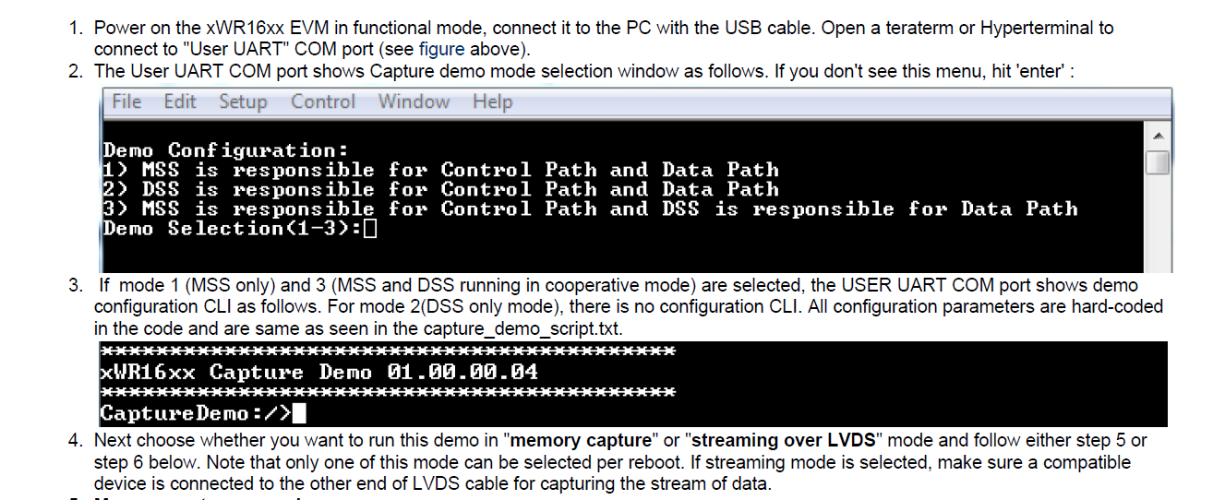This screenshot has height=500, width=1213.
Task: Click the "xWR16xx Capture Demo 01.00.00.04" banner
Action: click(318, 373)
